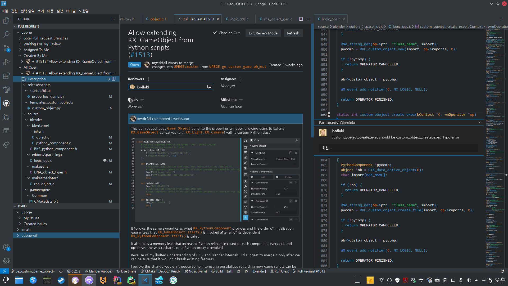Add a reviewer with the plus icon

(x=148, y=79)
